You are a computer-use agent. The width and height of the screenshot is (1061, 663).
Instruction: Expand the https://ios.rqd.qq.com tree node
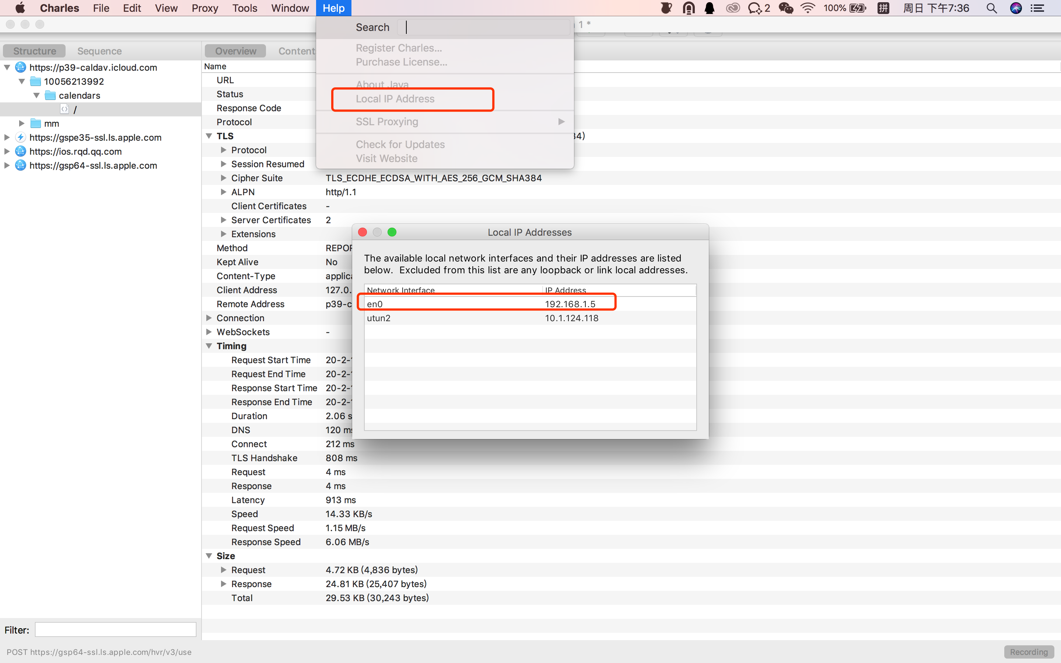[7, 151]
